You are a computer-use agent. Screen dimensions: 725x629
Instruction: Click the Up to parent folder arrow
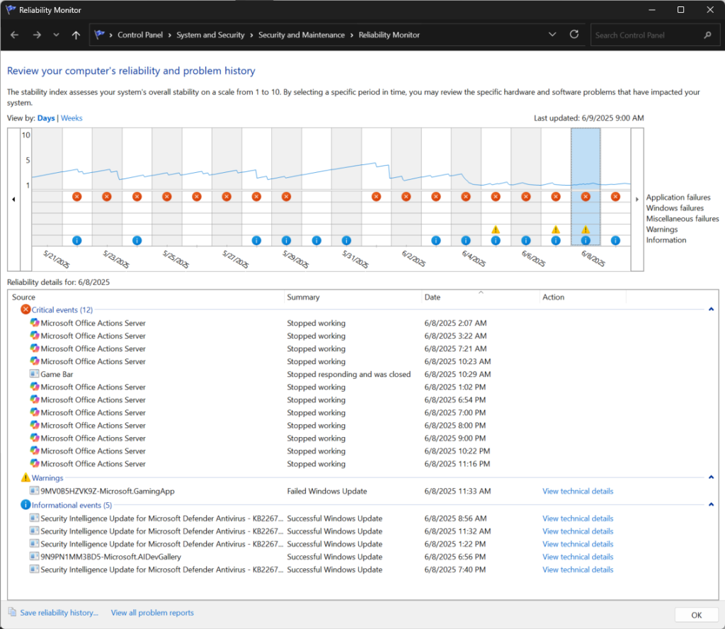click(x=76, y=35)
